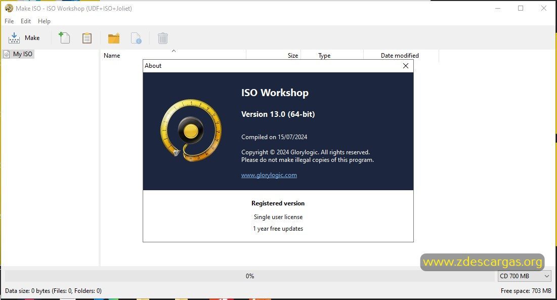
Task: Click the Paste clipboard icon
Action: (87, 37)
